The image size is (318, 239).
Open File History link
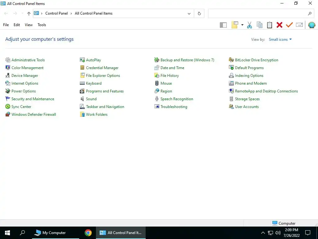pos(170,75)
